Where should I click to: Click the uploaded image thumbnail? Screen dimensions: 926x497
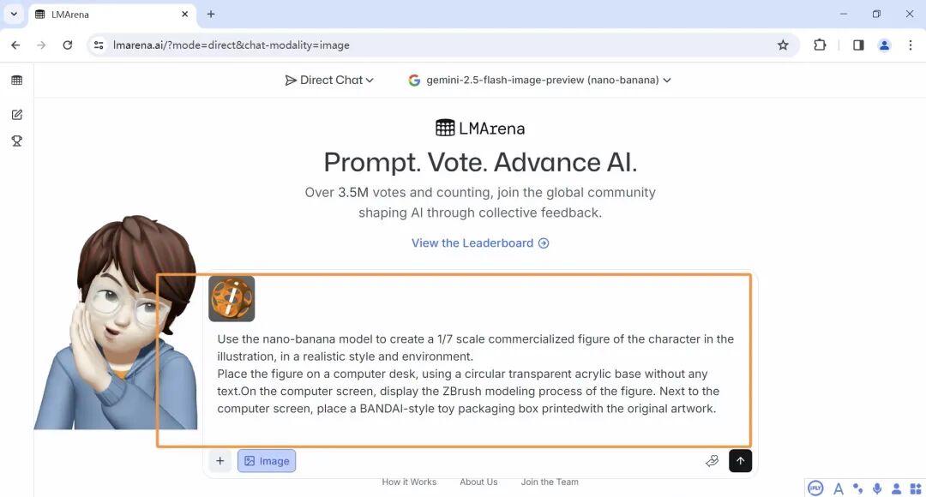pos(231,299)
